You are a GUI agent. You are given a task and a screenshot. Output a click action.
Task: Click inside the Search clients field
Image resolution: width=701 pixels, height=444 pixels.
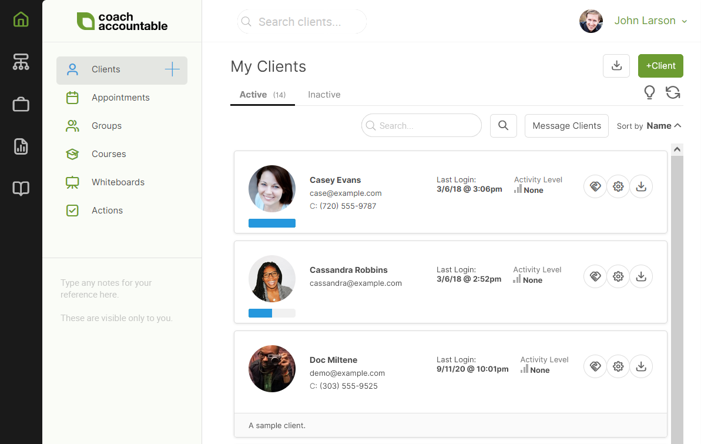[x=301, y=21]
